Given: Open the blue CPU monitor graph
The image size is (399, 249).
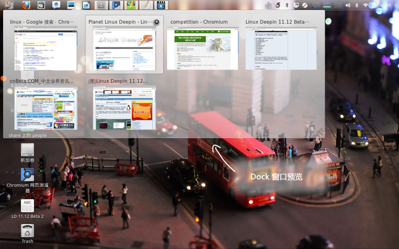Looking at the screenshot, I should tap(316, 5).
